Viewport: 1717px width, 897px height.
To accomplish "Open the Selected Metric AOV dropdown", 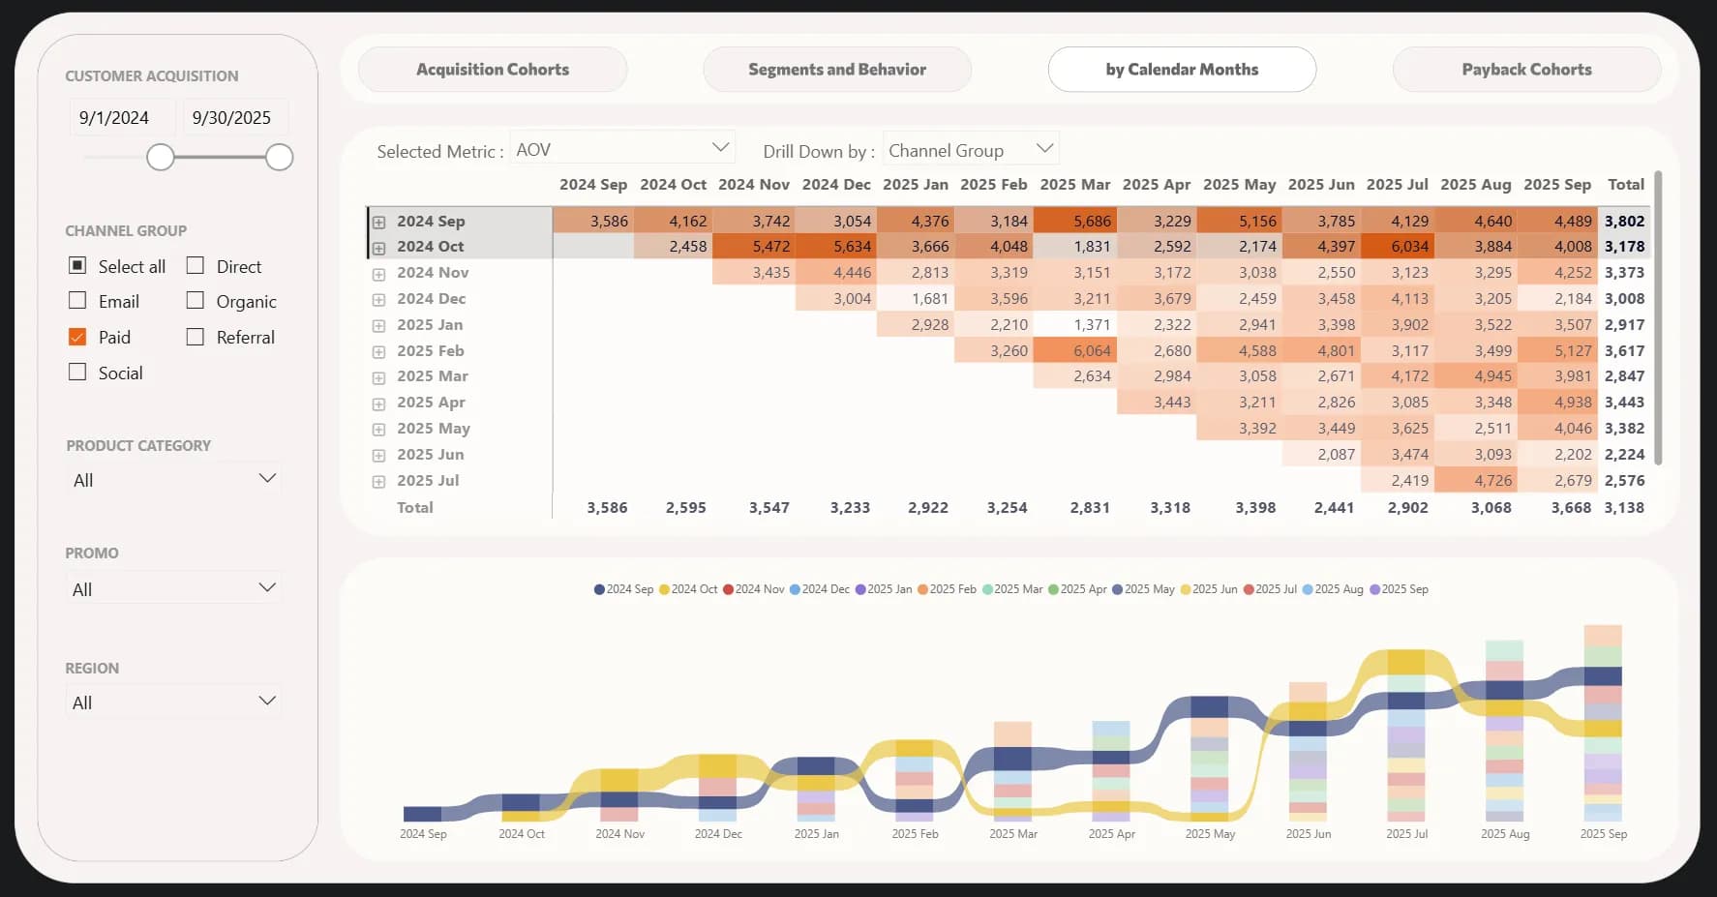I will coord(621,149).
